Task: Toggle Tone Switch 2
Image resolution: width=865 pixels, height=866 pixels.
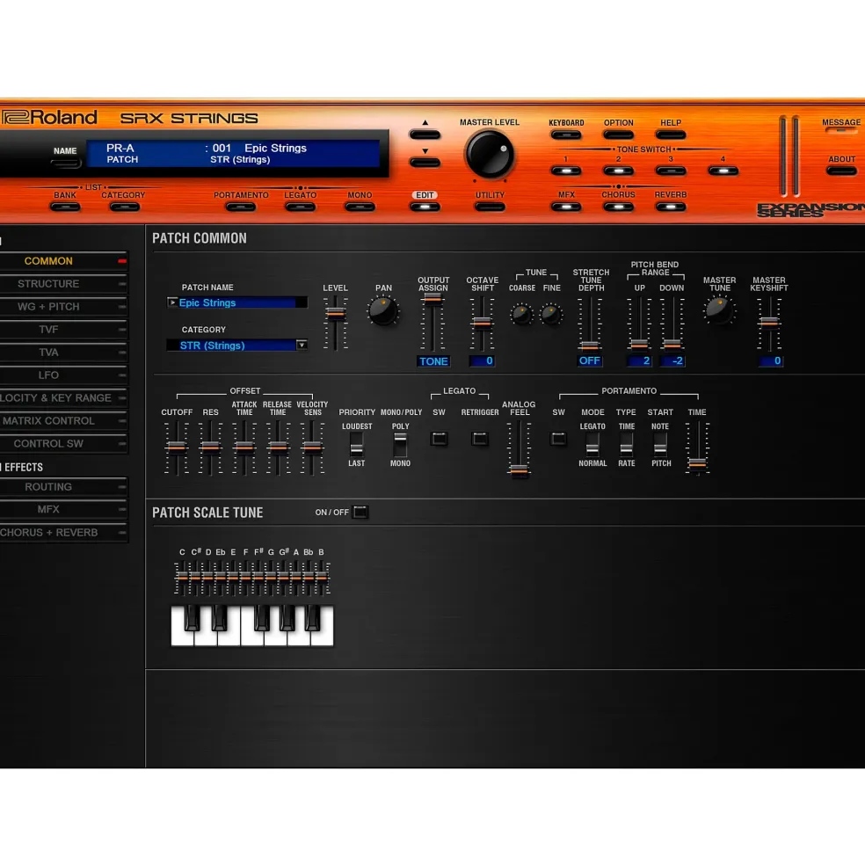Action: [x=618, y=171]
